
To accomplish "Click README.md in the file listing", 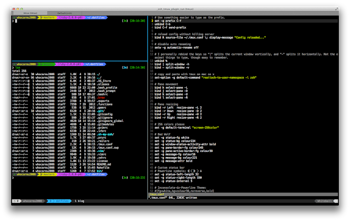I will pos(104,165).
